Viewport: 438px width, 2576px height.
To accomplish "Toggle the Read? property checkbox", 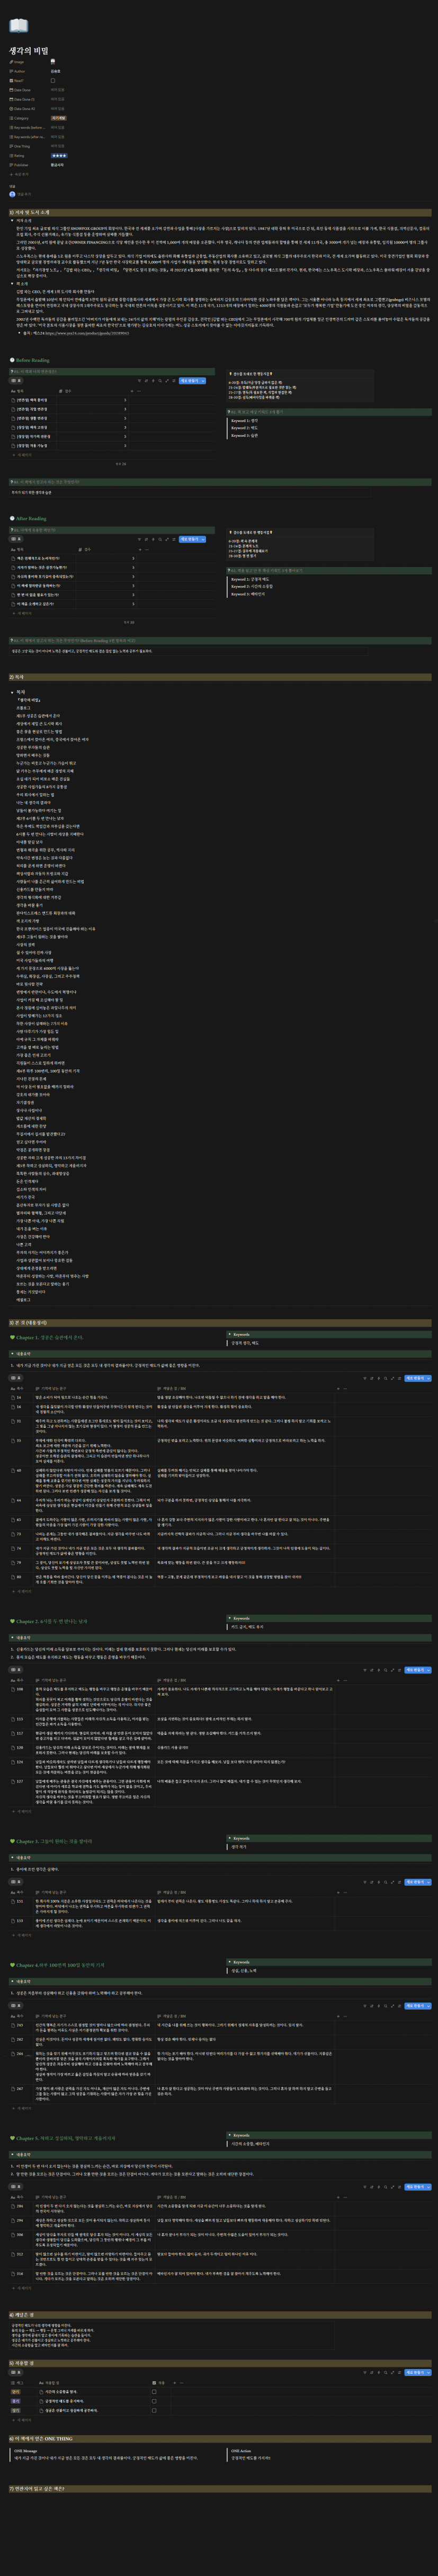I will pos(53,80).
